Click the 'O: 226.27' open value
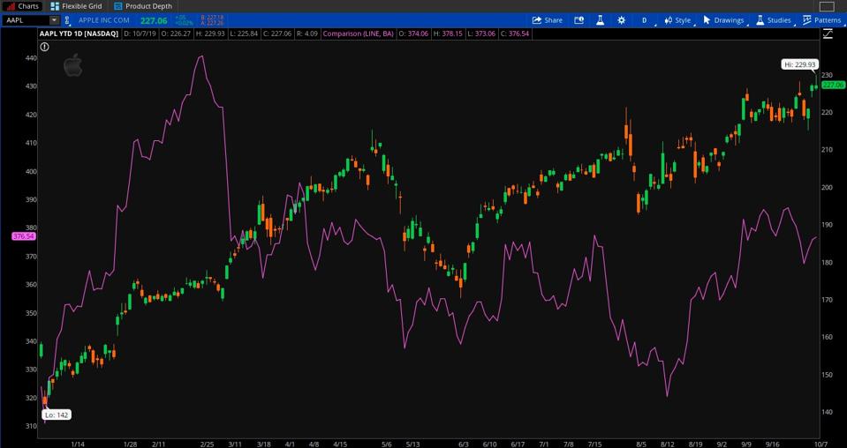847x448 pixels. point(176,34)
